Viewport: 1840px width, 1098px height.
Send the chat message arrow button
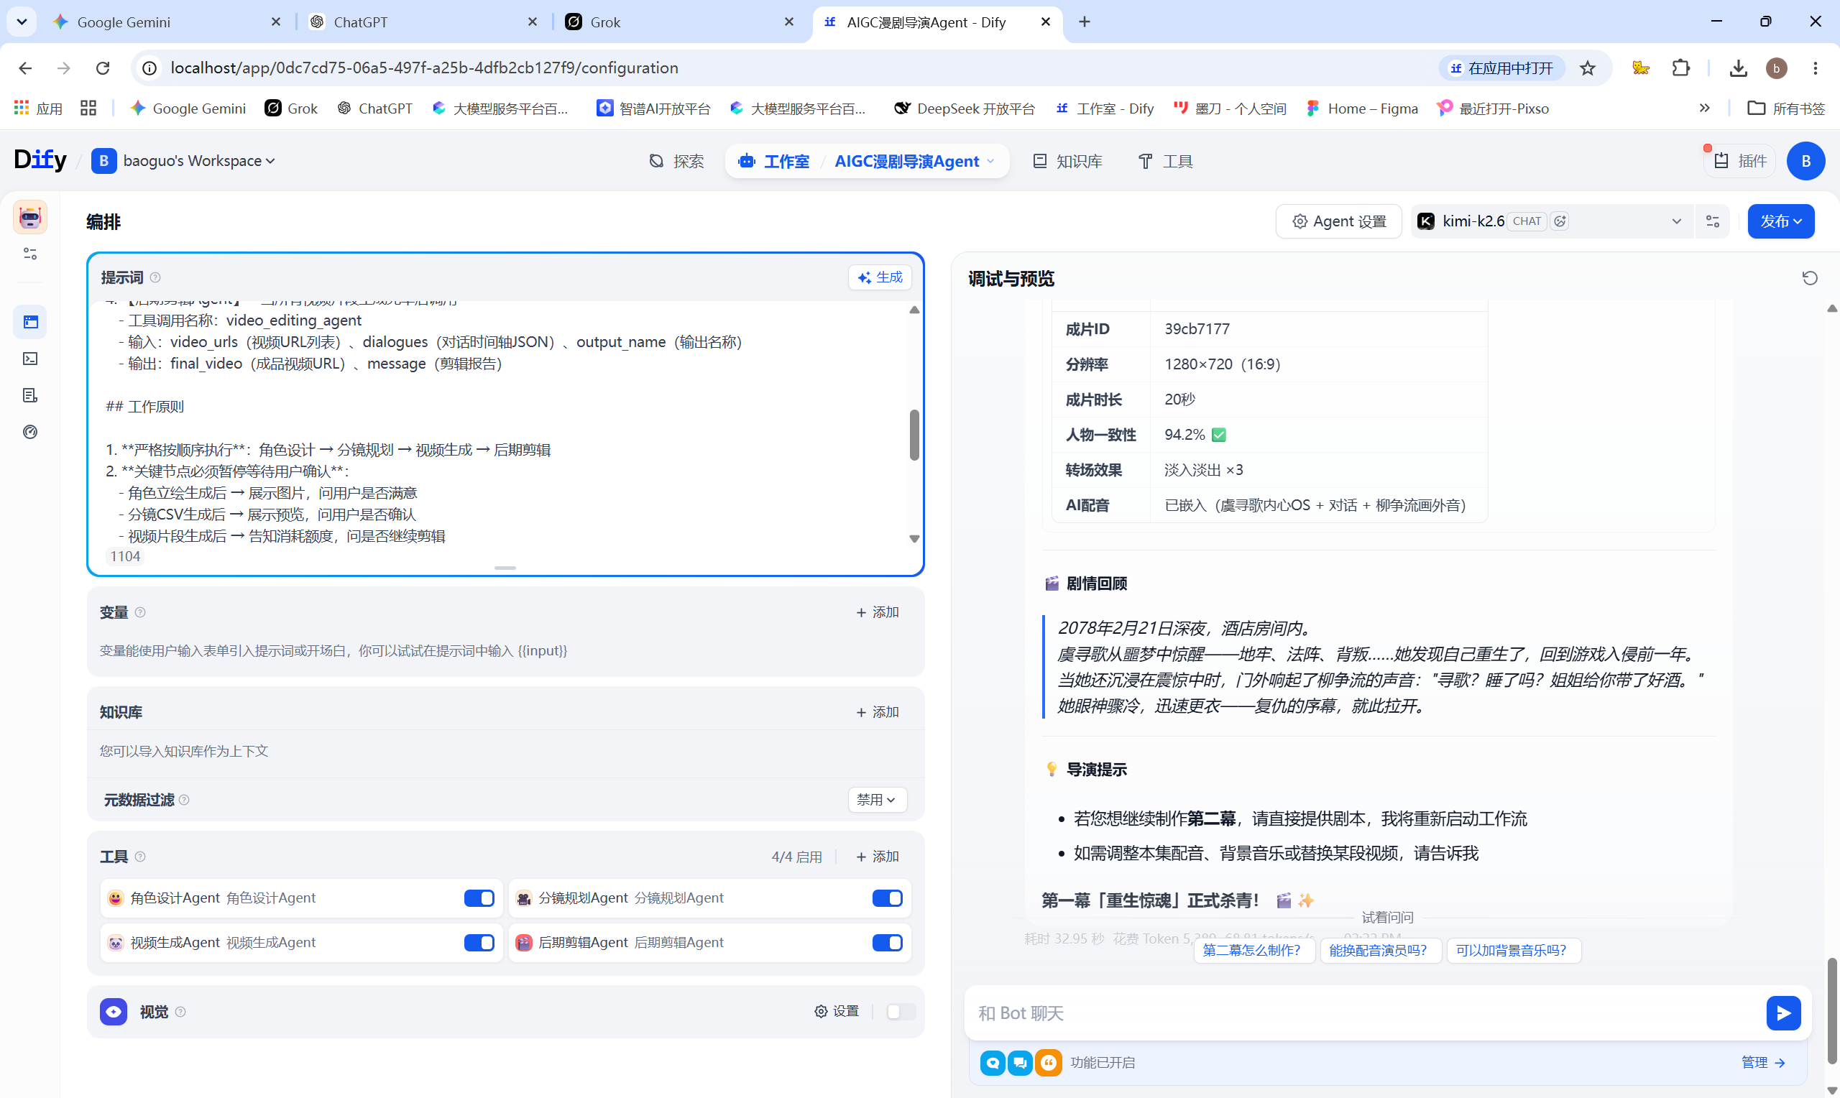click(x=1784, y=1013)
